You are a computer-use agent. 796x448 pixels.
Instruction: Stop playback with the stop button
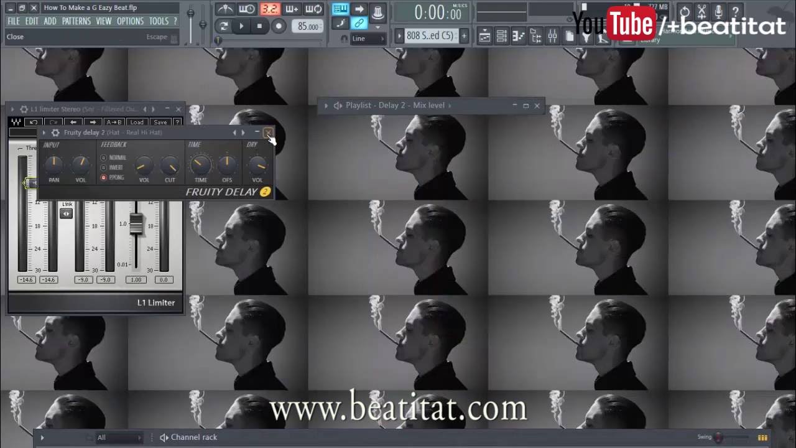click(260, 26)
